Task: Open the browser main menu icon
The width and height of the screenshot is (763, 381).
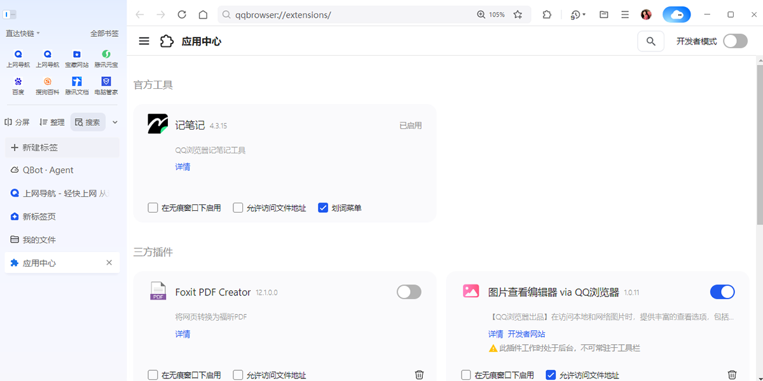Action: [x=625, y=15]
